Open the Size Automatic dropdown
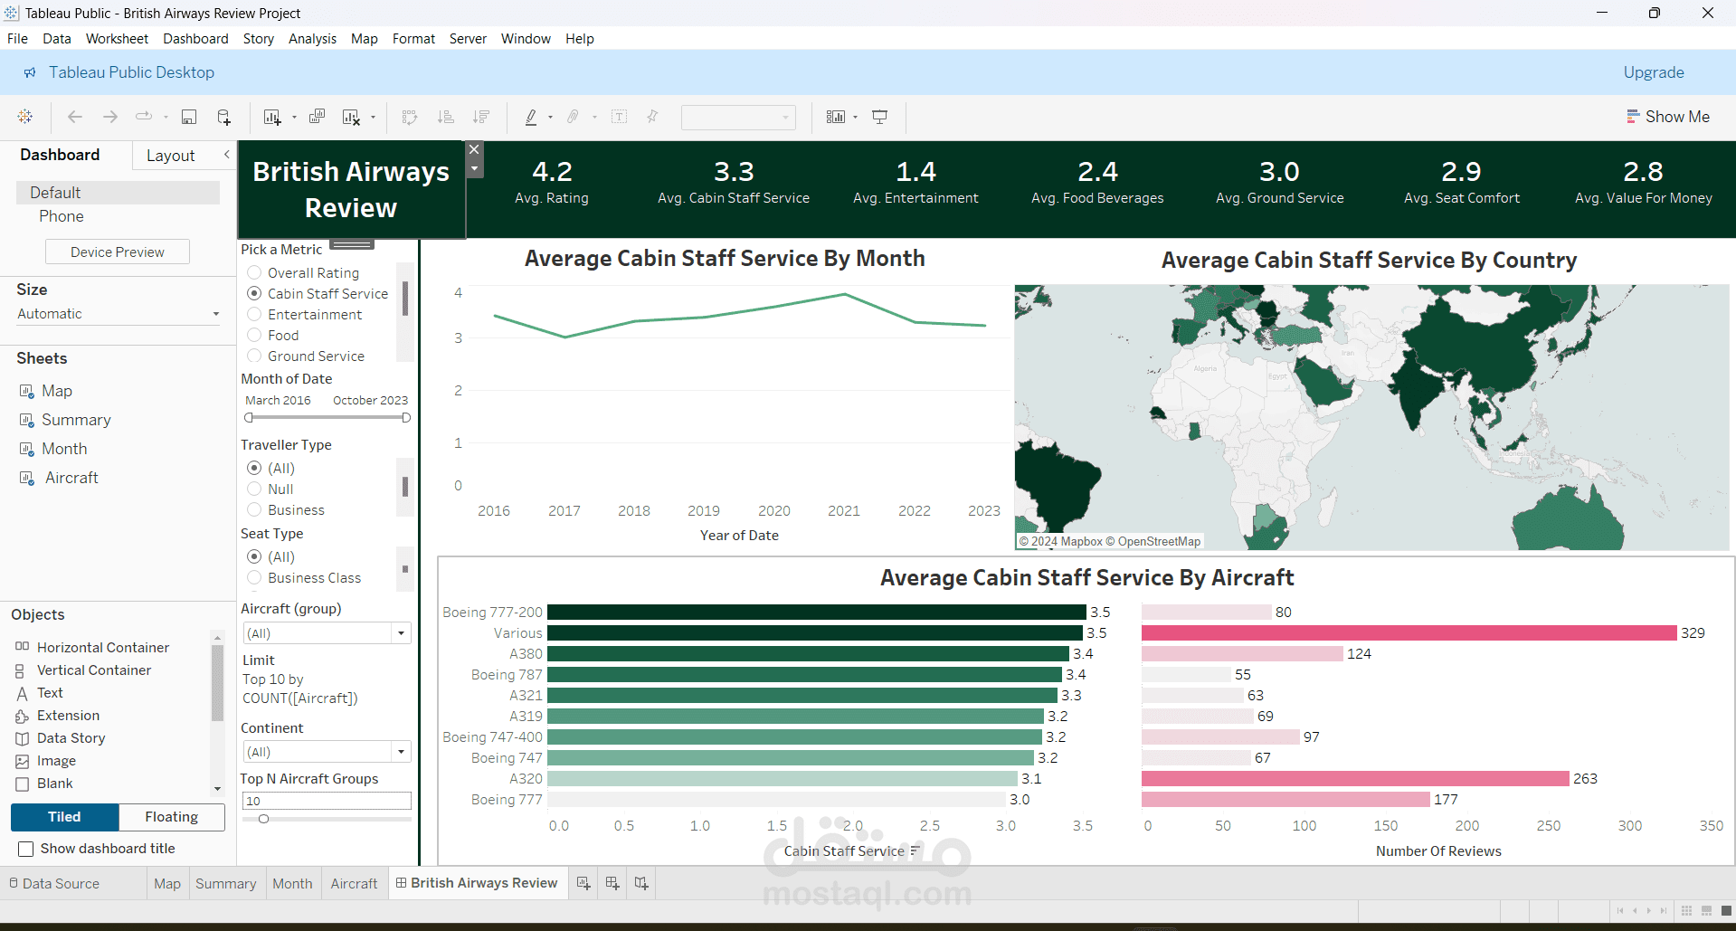The height and width of the screenshot is (931, 1736). pos(118,314)
